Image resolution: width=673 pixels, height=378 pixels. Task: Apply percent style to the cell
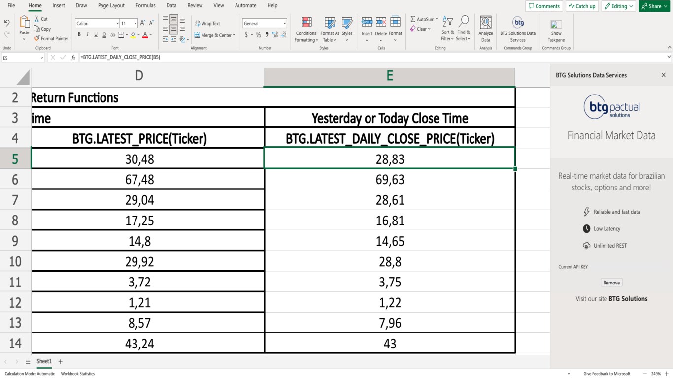[258, 35]
